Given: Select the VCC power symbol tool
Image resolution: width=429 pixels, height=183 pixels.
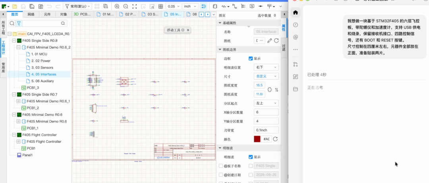Looking at the screenshot, I should pyautogui.click(x=269, y=6).
